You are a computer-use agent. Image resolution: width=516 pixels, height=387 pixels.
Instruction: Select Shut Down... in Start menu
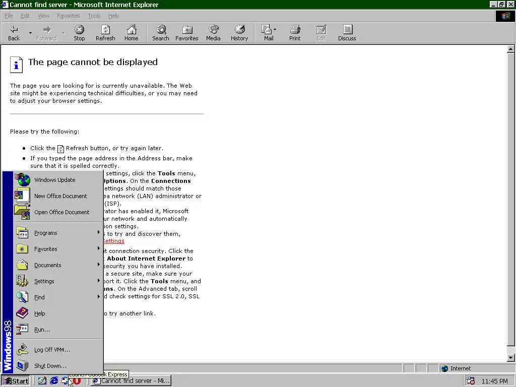click(x=58, y=366)
